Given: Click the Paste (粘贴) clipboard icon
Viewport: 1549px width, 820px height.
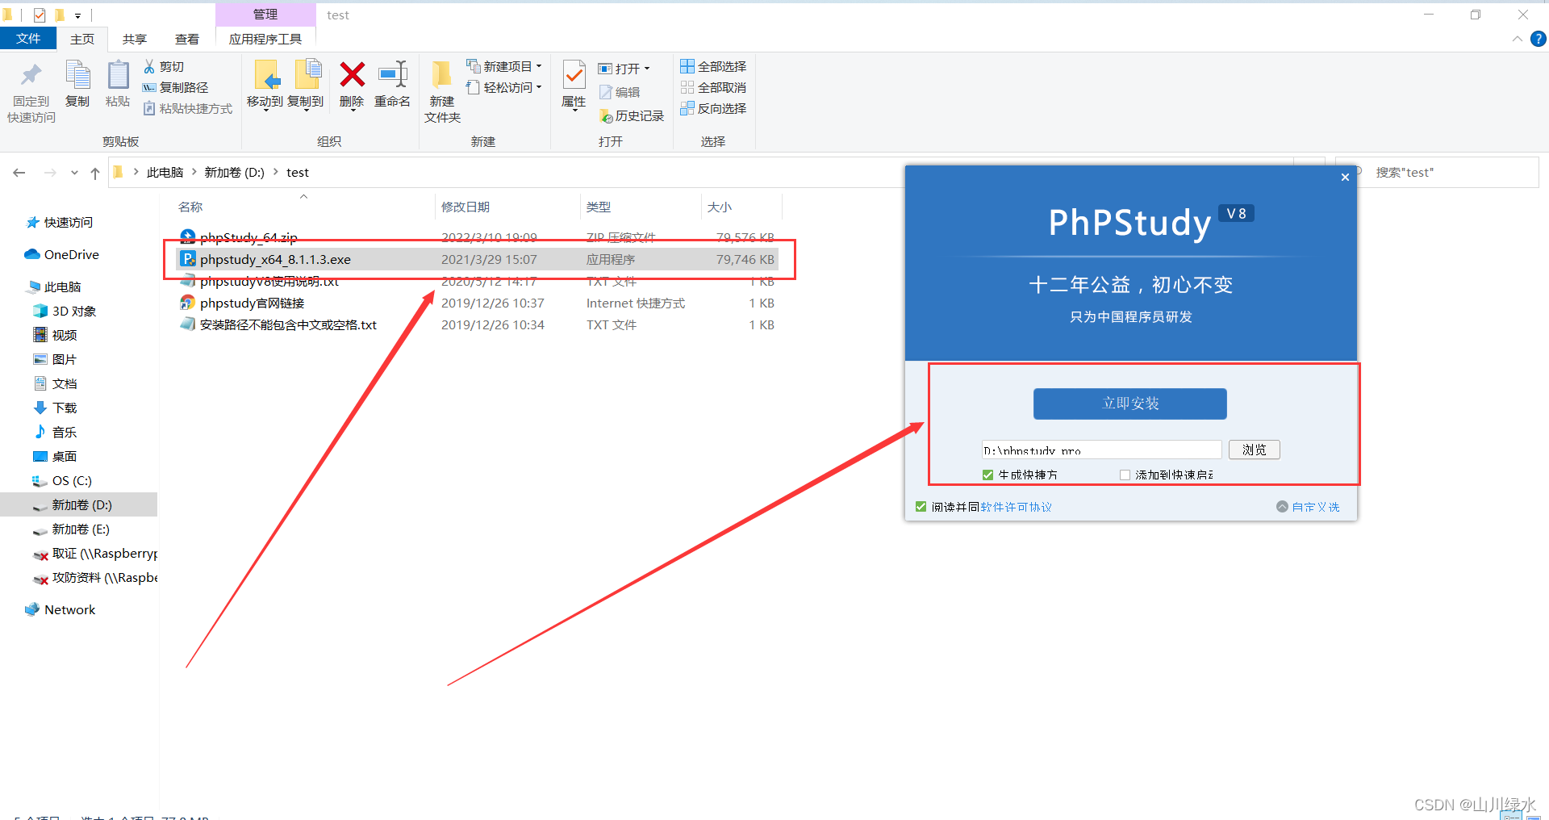Looking at the screenshot, I should tap(118, 75).
